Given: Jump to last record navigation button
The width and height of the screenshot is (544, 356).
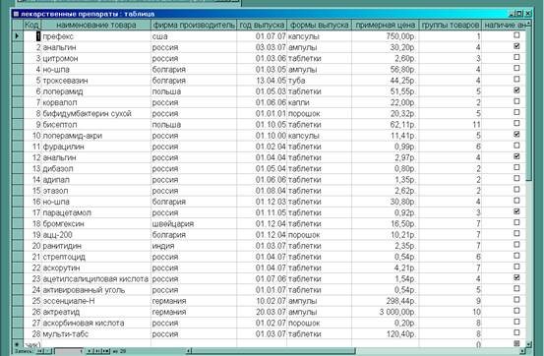Looking at the screenshot, I should (x=97, y=351).
